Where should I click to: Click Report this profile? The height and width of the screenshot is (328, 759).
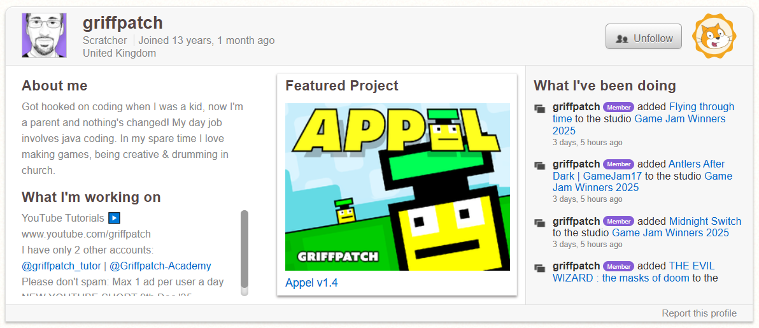point(699,313)
